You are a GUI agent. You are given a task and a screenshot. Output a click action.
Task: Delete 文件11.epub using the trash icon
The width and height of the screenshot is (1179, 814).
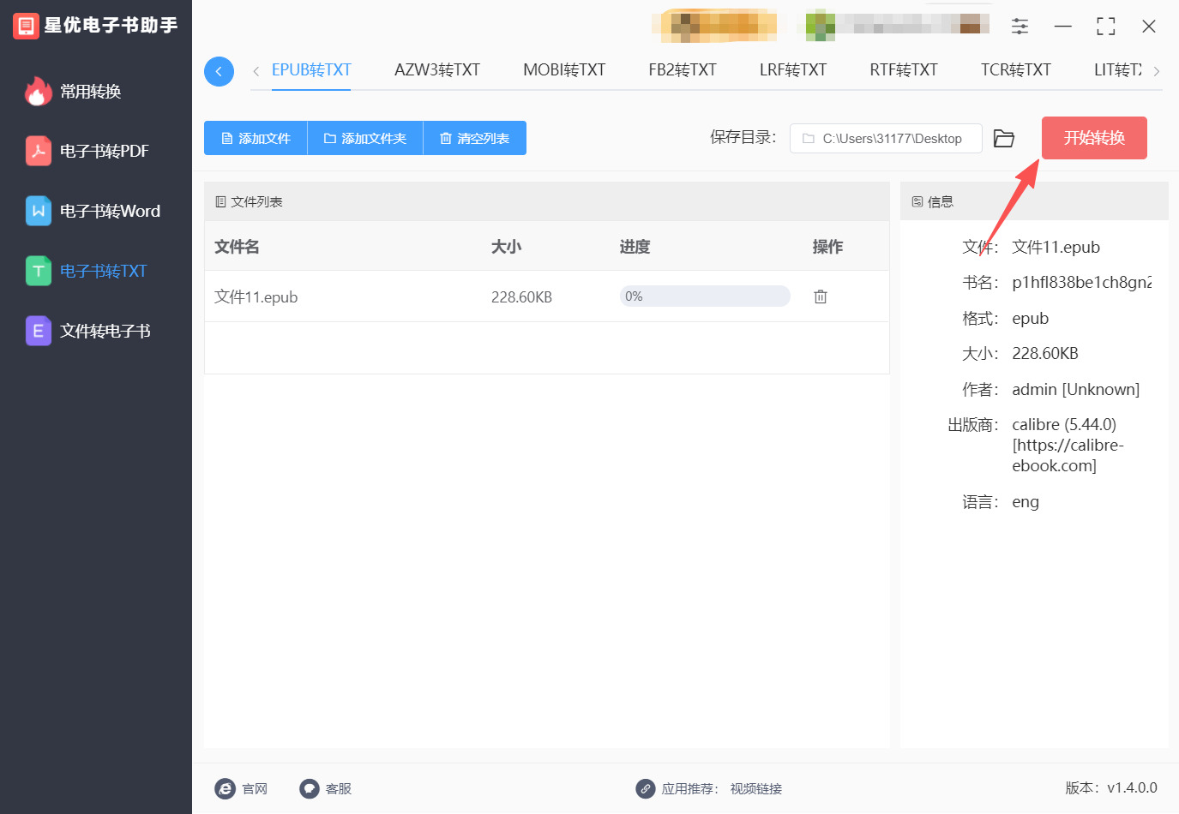point(820,296)
